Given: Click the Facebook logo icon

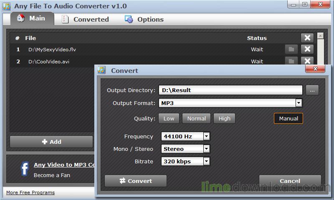Looking at the screenshot, I should tap(25, 169).
